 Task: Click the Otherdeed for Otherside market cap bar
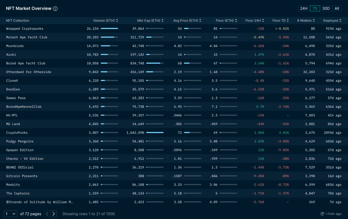pos(155,72)
